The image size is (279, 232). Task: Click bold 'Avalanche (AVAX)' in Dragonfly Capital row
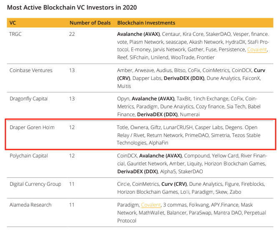click(x=153, y=99)
